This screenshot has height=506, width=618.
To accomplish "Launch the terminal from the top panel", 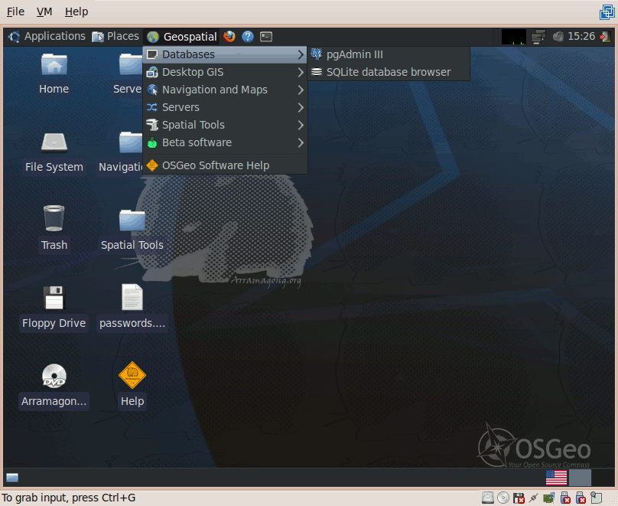I will coord(266,37).
